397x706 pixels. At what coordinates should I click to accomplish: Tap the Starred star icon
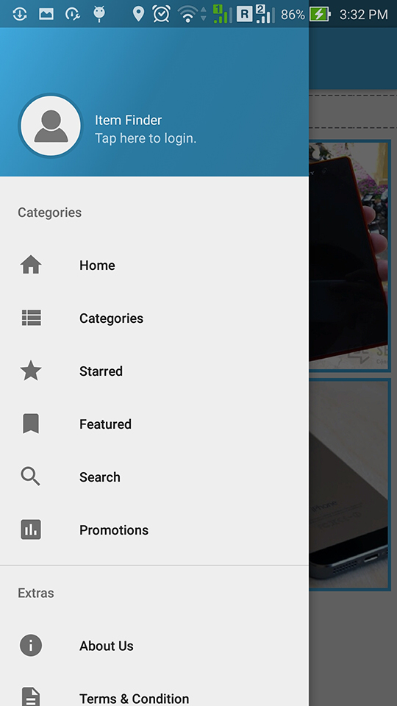click(x=31, y=371)
